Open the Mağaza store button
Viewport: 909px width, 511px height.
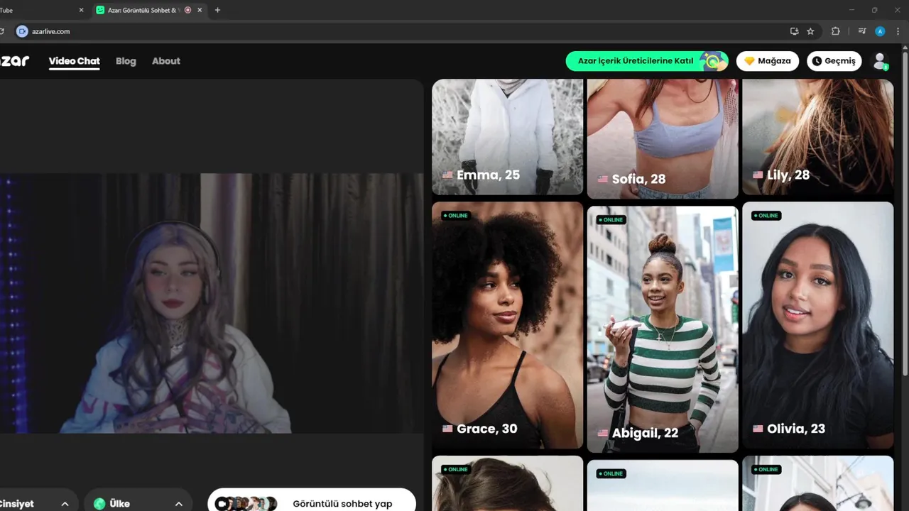point(768,61)
